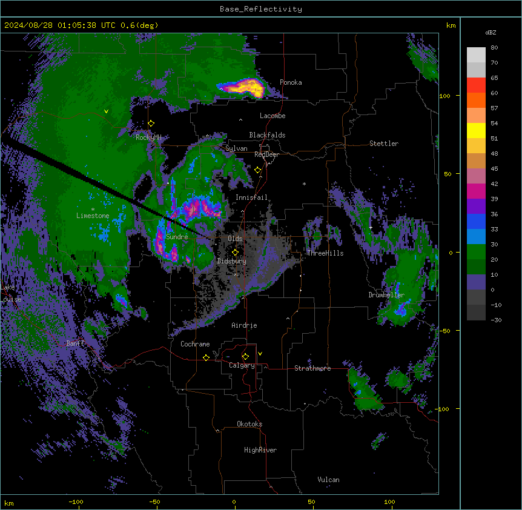Click the RedDeer city label
522x510 pixels.
[266, 154]
